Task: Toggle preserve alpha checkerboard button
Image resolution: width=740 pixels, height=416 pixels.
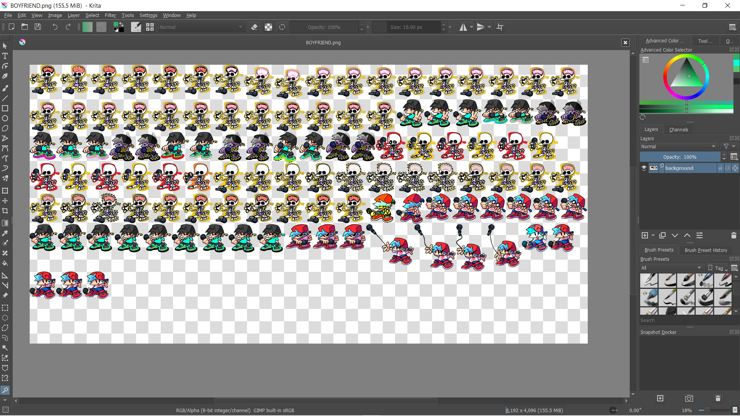Action: coord(268,27)
